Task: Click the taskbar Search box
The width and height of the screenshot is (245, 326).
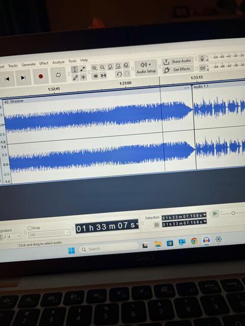Action: [x=108, y=248]
